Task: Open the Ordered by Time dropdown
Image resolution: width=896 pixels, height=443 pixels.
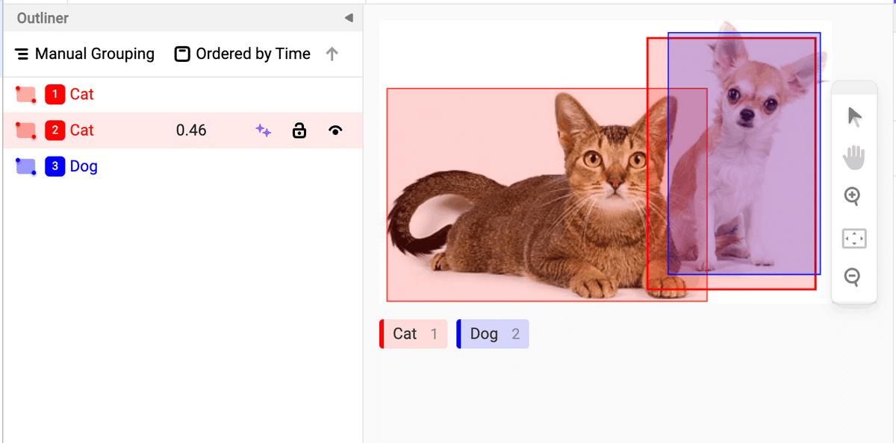Action: [243, 54]
